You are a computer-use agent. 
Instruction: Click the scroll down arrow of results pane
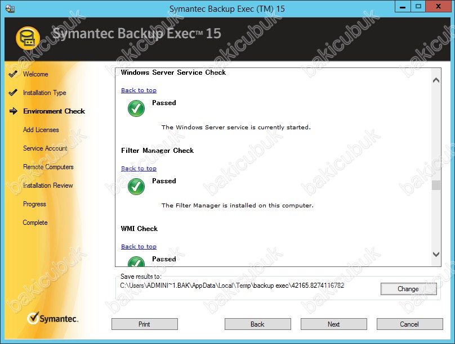pyautogui.click(x=436, y=254)
